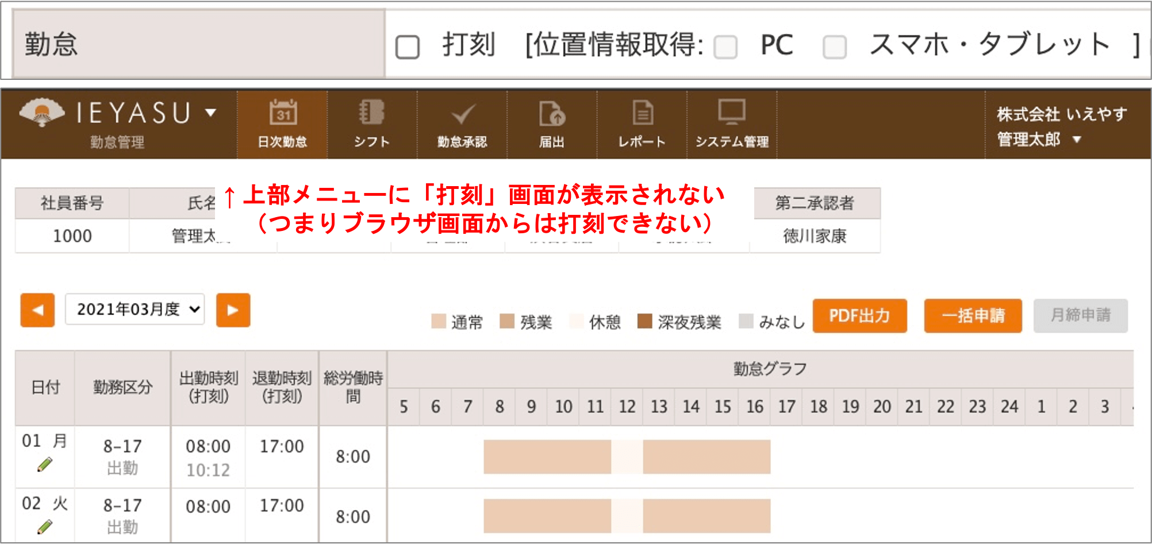This screenshot has height=544, width=1152.
Task: Click the IEYASU fan logo
Action: pyautogui.click(x=41, y=112)
